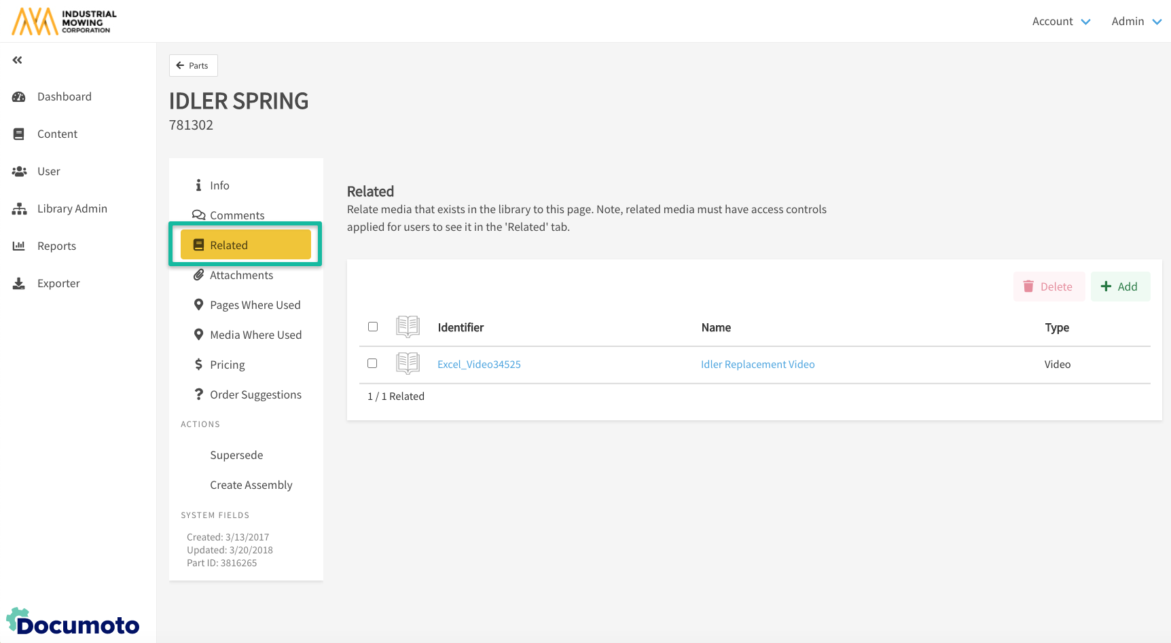Click the Content book icon
1171x643 pixels.
pyautogui.click(x=19, y=134)
